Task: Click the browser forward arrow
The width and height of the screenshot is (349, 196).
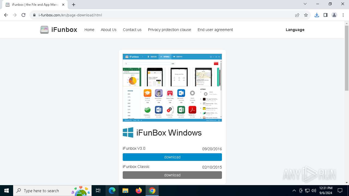Action: coord(15,15)
